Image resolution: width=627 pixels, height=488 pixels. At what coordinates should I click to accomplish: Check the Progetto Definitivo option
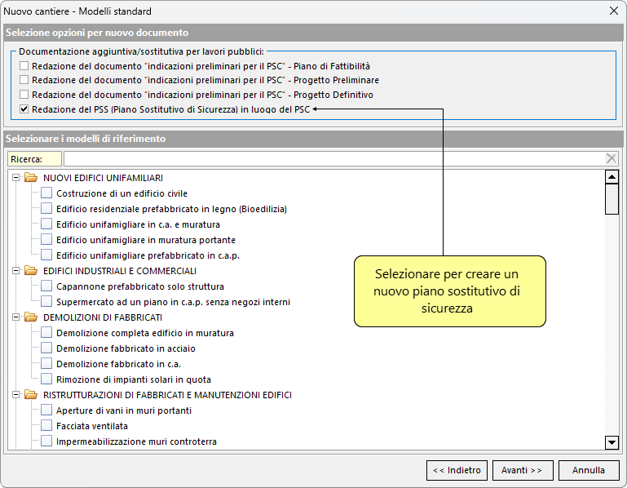tap(24, 95)
